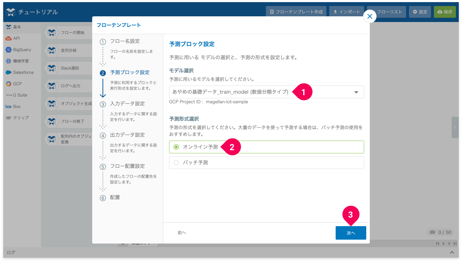Click the ログ label at bottom
Viewport: 462px width, 262px height.
(x=11, y=252)
